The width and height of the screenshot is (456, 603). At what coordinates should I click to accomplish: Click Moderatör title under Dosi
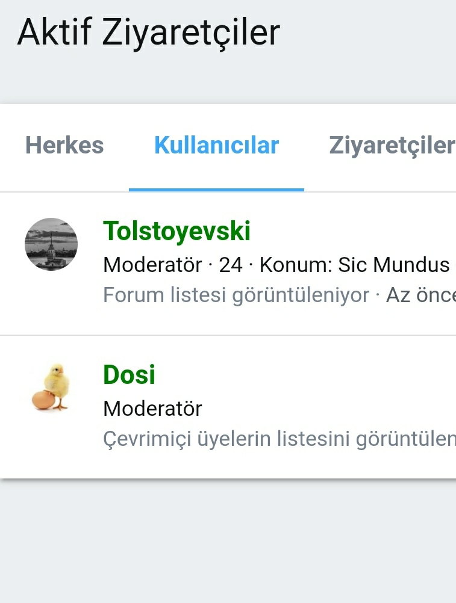[152, 409]
